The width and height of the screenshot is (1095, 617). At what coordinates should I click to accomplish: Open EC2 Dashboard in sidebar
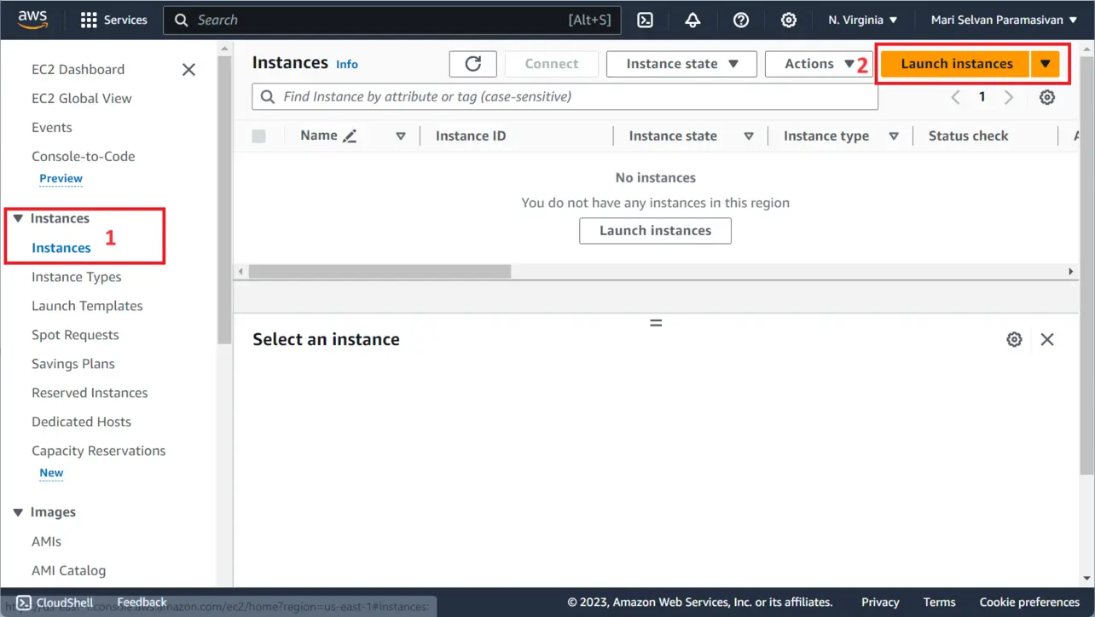(x=78, y=70)
